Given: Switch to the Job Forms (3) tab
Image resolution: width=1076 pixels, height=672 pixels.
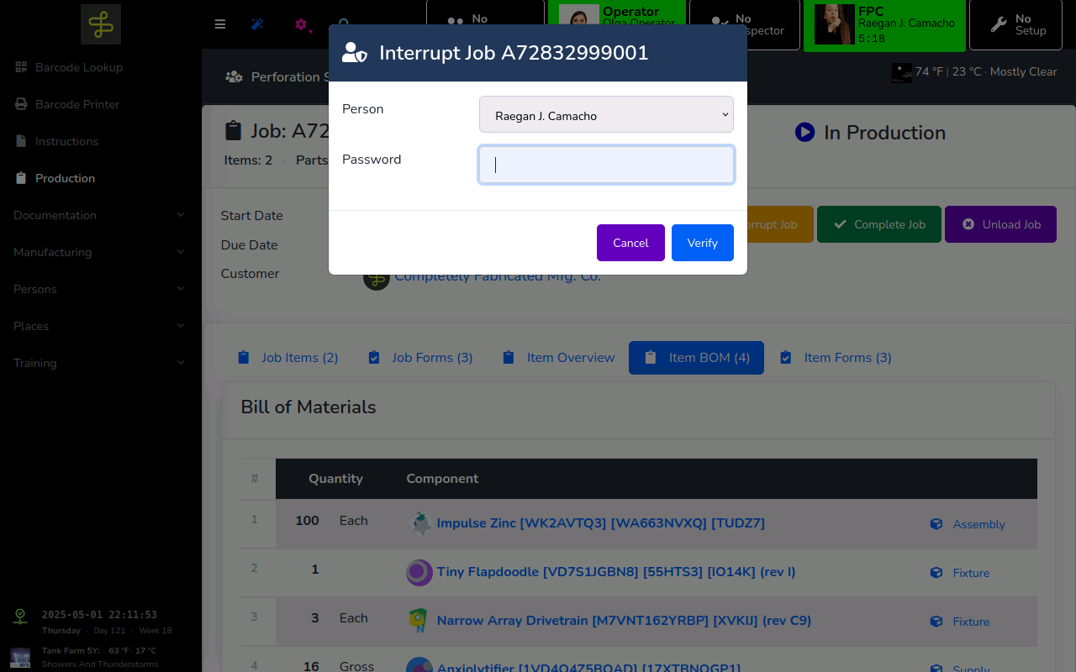Looking at the screenshot, I should [421, 358].
